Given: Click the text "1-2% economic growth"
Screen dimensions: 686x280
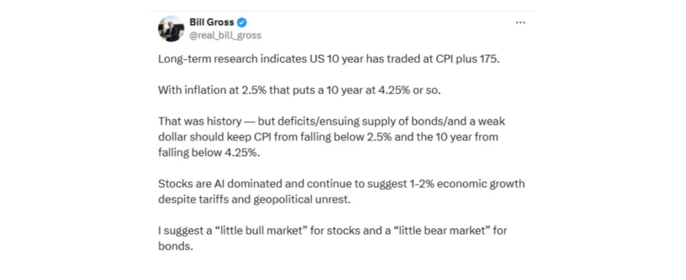Looking at the screenshot, I should point(473,183).
